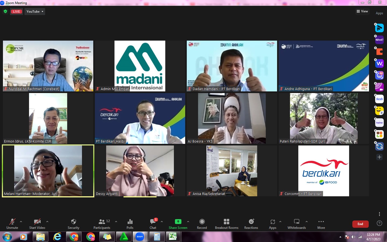Open the Polls panel
387x242 pixels.
click(x=130, y=224)
